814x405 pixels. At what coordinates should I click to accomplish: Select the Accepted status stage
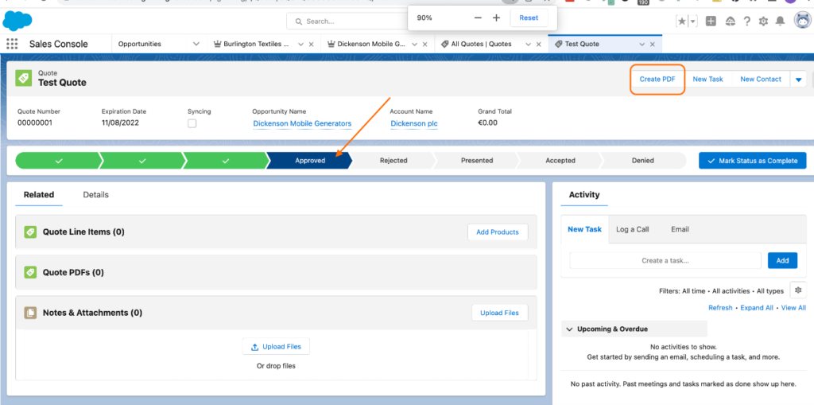point(560,161)
